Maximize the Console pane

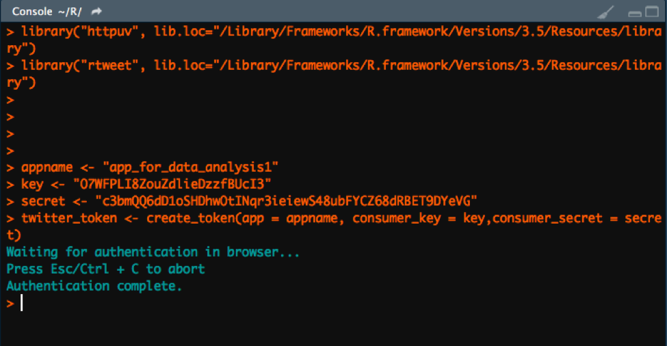650,12
